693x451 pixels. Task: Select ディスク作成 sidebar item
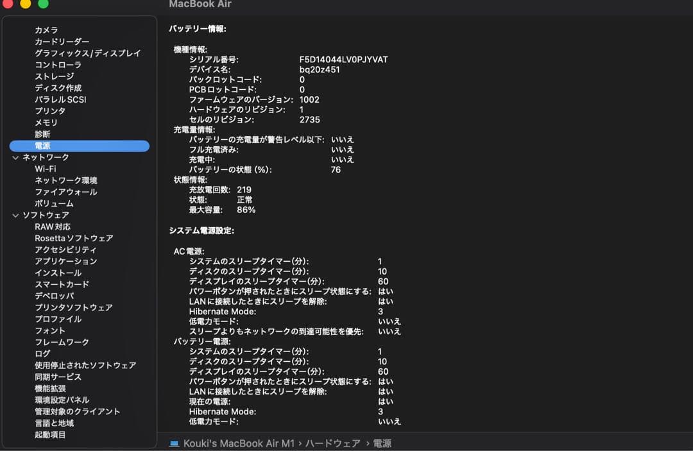tap(58, 88)
